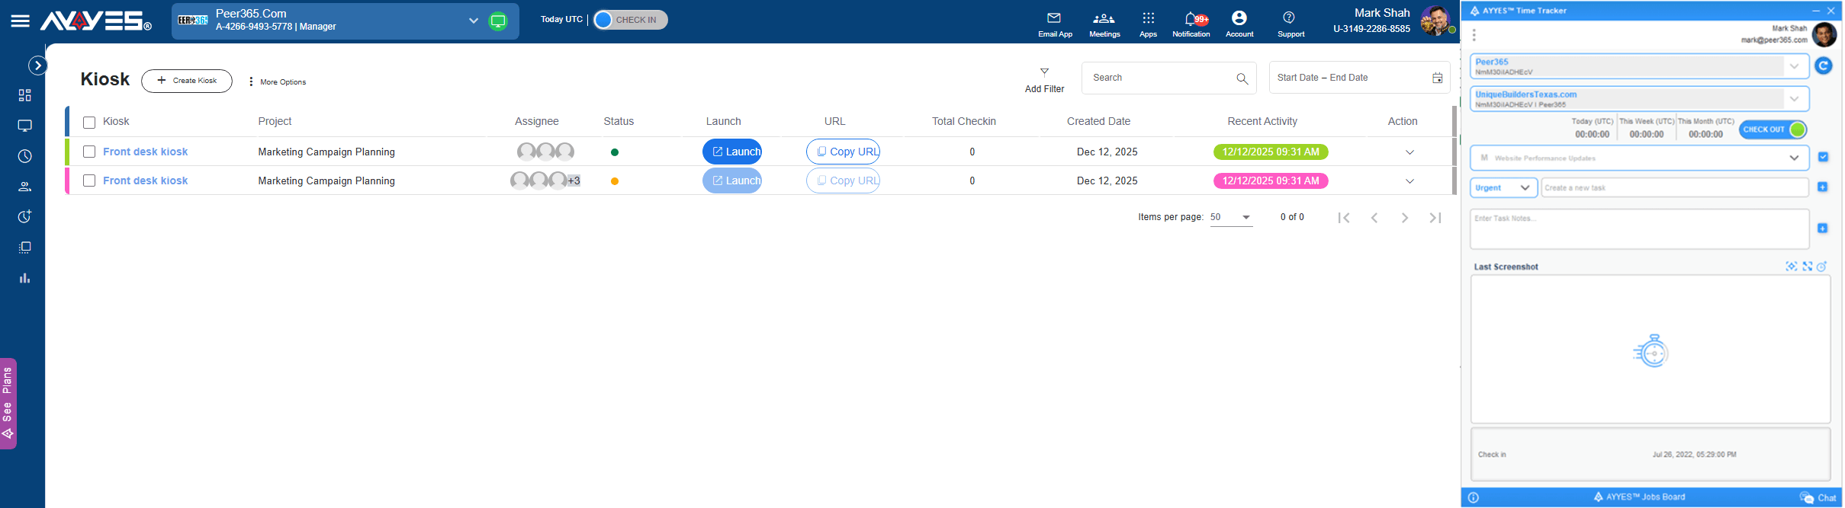Viewport: 1845px width, 508px height.
Task: Click the search magnifier icon
Action: point(1242,78)
